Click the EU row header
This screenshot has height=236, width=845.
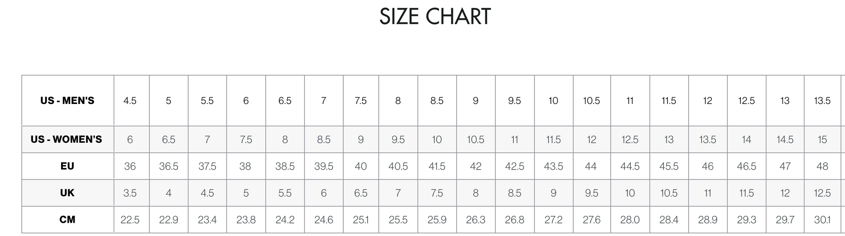pos(67,166)
